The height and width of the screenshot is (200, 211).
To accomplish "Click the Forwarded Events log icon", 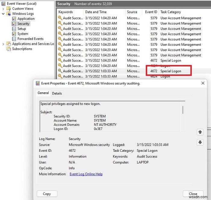I will (x=14, y=39).
